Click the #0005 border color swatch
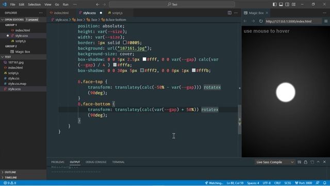The height and width of the screenshot is (186, 330). point(125,42)
